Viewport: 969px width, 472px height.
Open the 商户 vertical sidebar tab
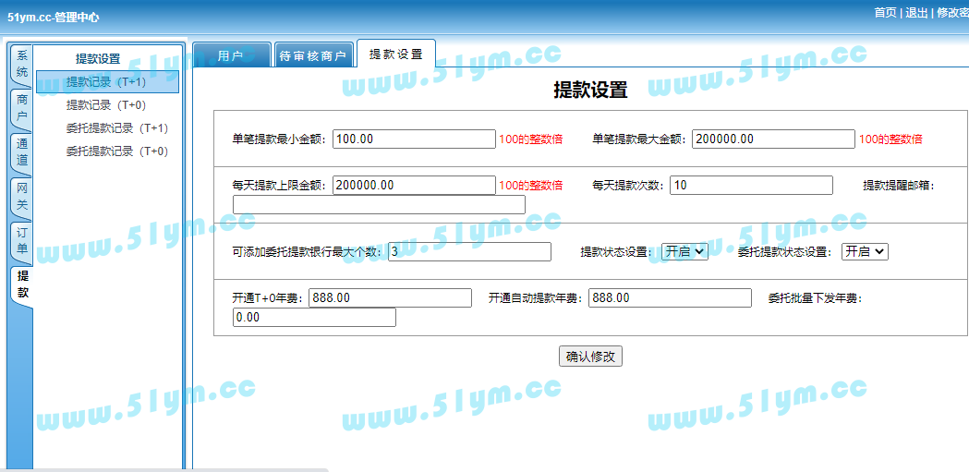pyautogui.click(x=21, y=108)
